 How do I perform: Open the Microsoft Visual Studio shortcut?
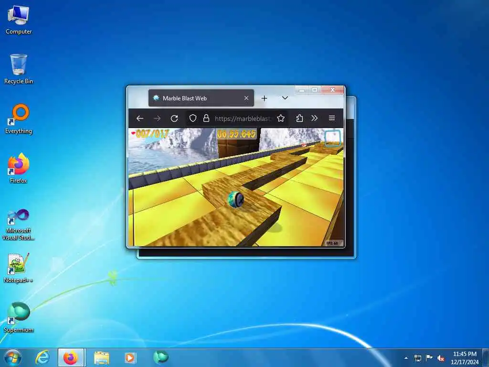(x=19, y=225)
